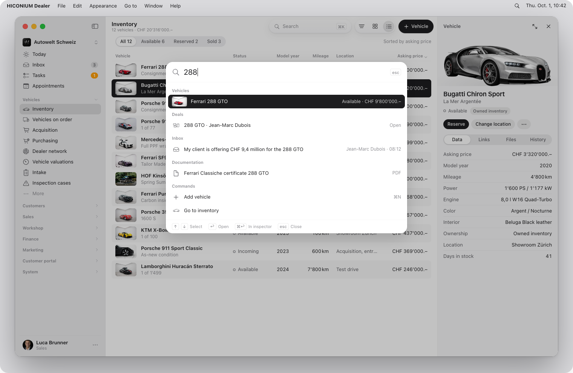Expand the Finance section
The image size is (573, 373).
click(60, 239)
